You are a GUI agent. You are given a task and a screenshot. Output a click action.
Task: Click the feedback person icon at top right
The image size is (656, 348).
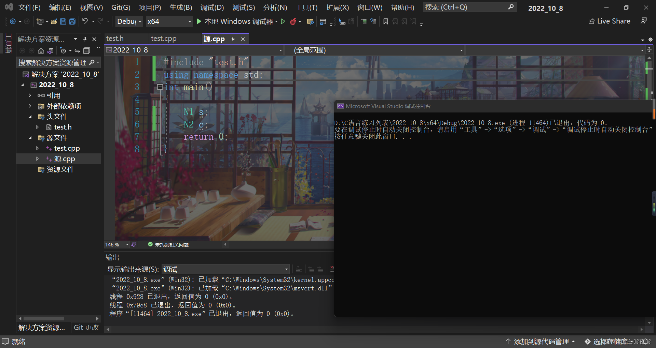pos(644,21)
